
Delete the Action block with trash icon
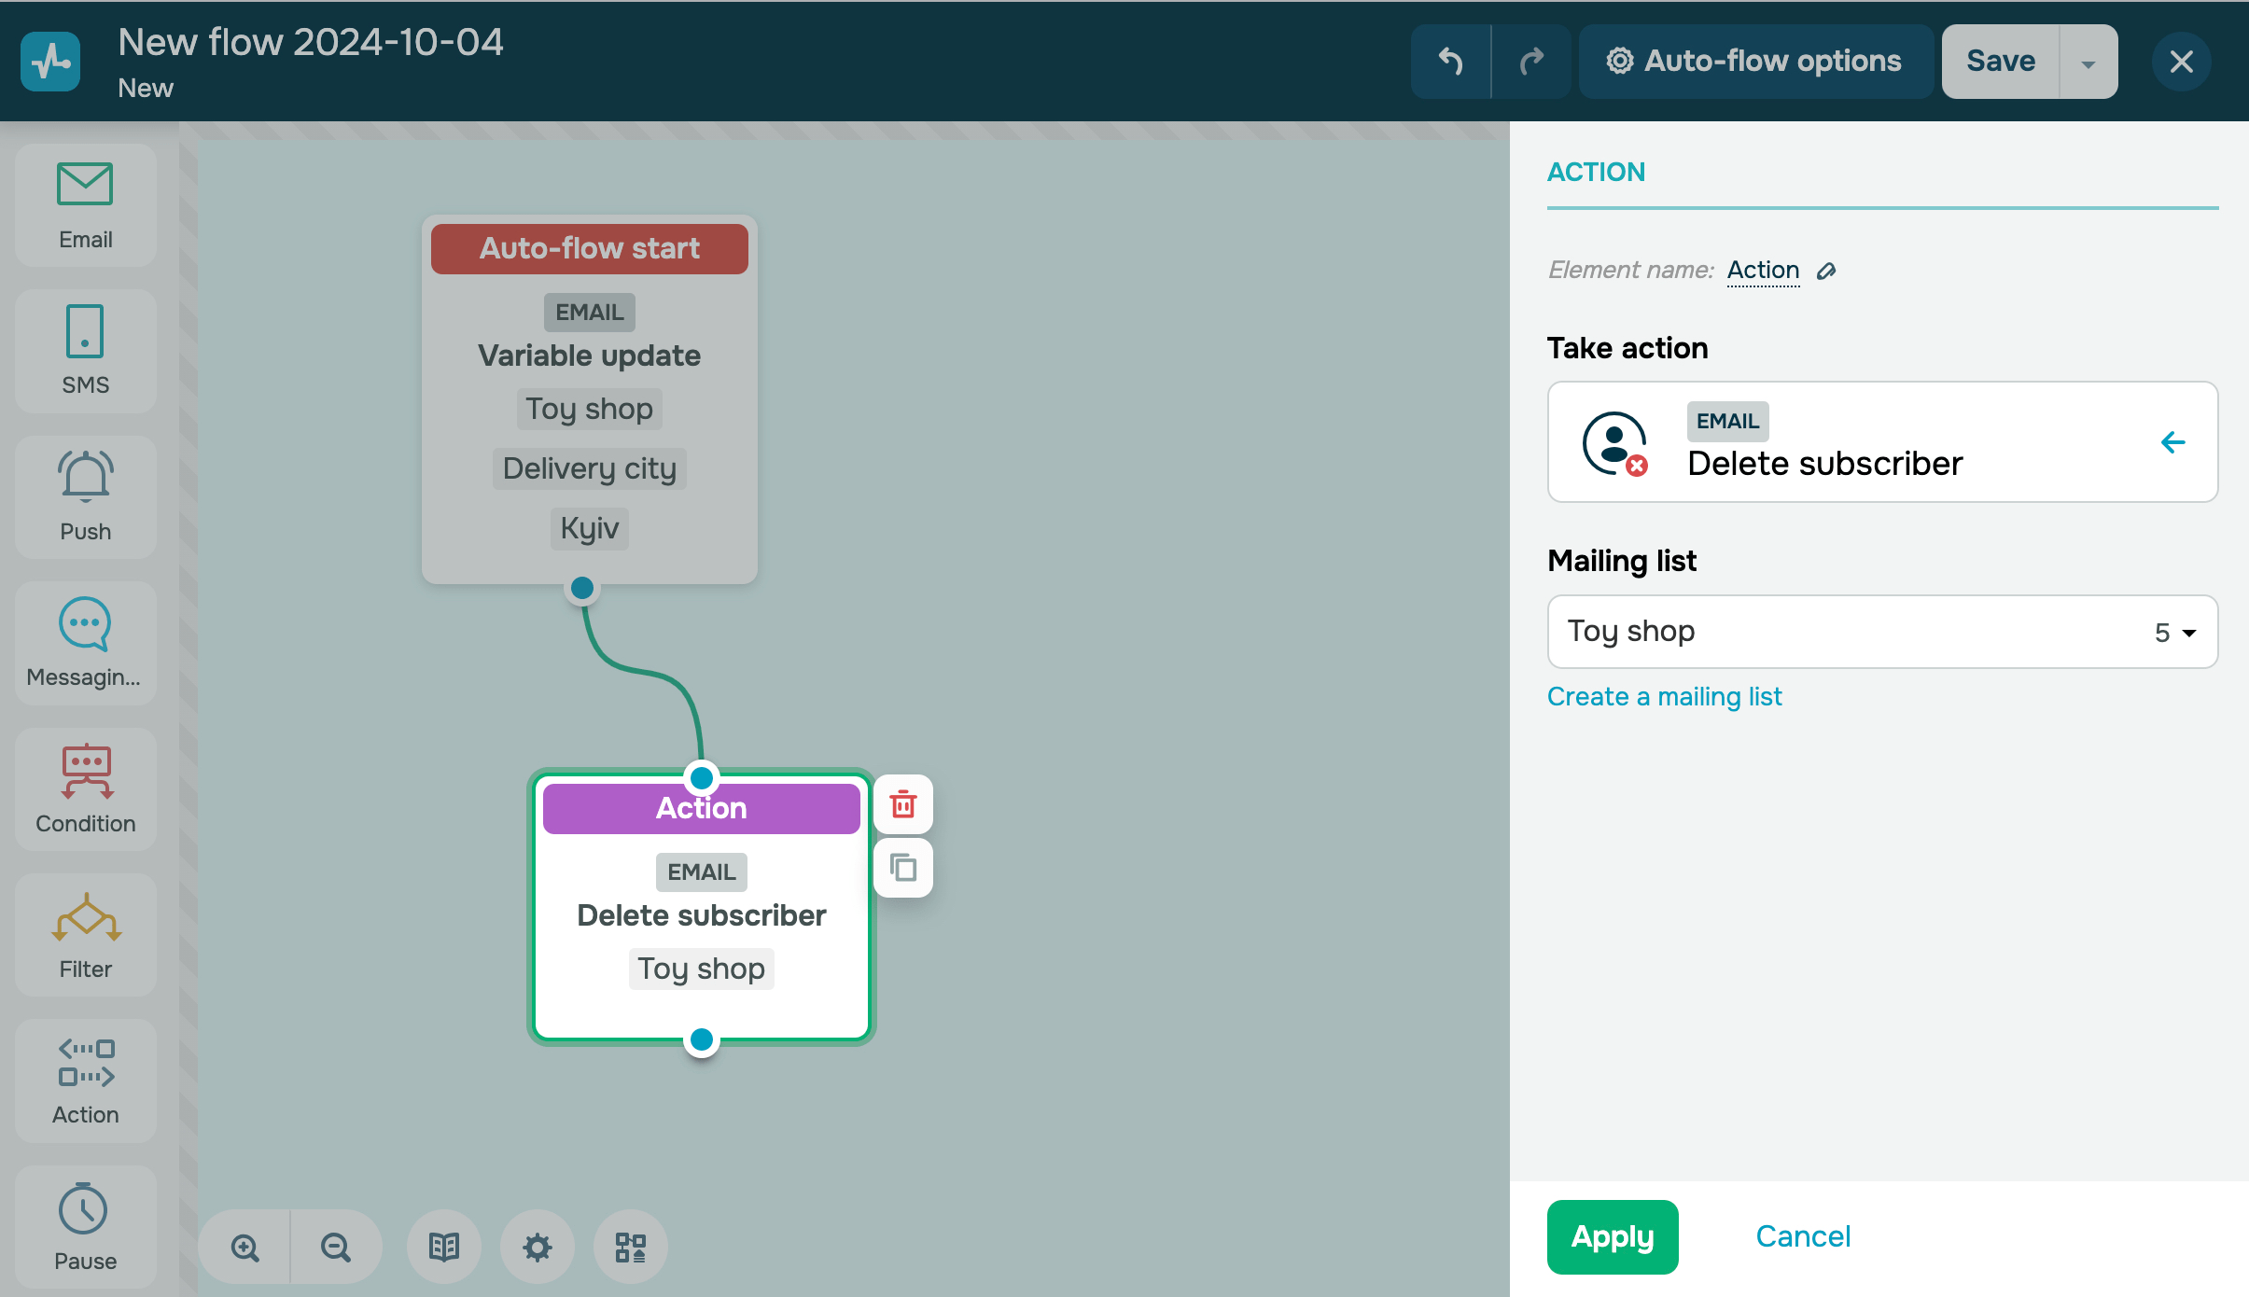[902, 804]
